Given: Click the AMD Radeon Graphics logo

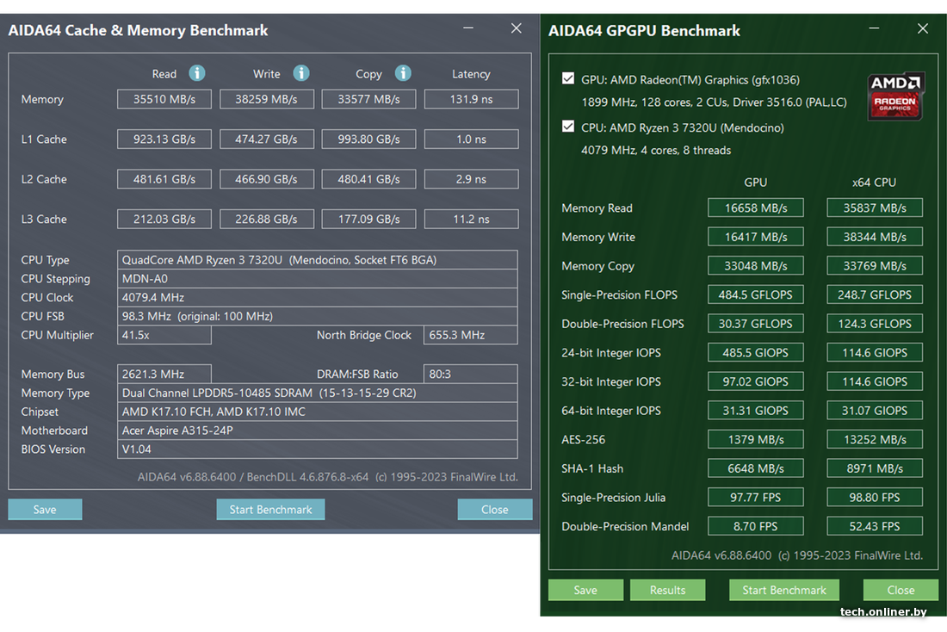Looking at the screenshot, I should (896, 95).
